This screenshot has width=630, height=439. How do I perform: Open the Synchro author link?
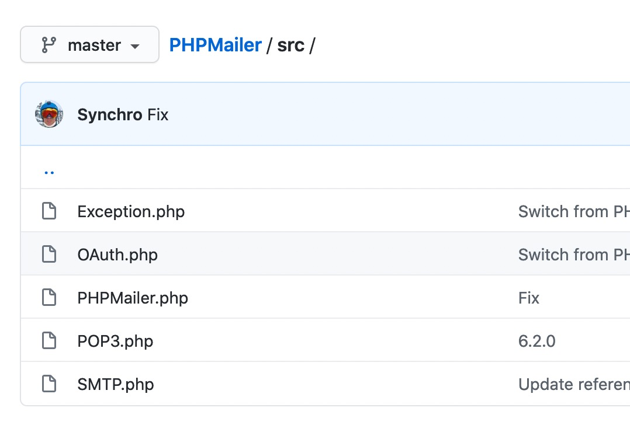[110, 115]
